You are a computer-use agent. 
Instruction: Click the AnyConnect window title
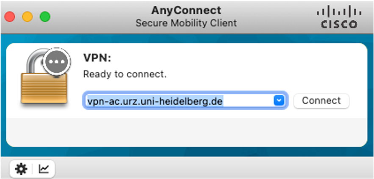point(186,10)
